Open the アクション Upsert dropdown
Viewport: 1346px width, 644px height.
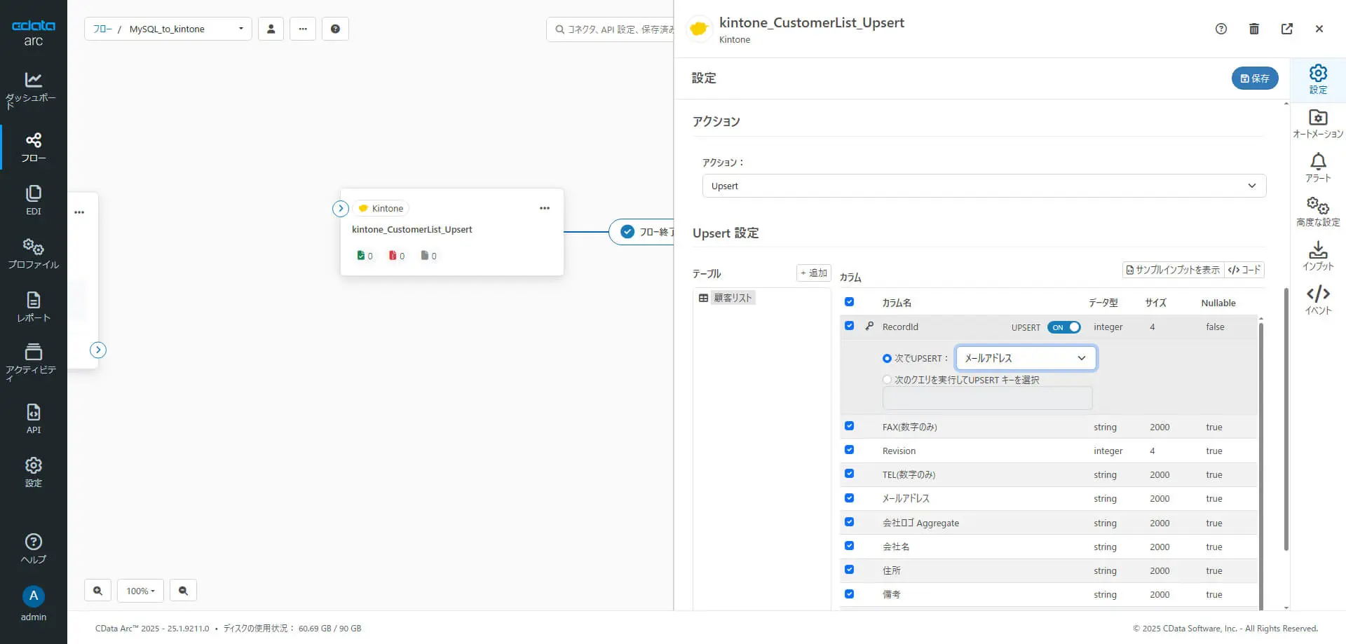[x=984, y=186]
